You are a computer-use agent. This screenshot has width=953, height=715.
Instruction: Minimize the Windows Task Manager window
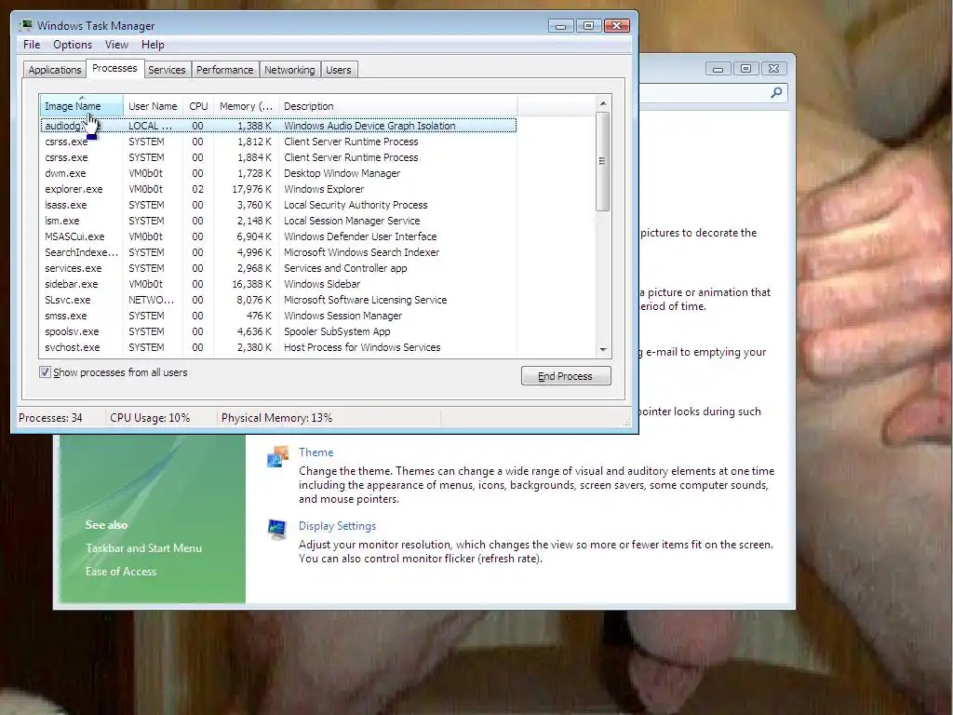point(560,25)
